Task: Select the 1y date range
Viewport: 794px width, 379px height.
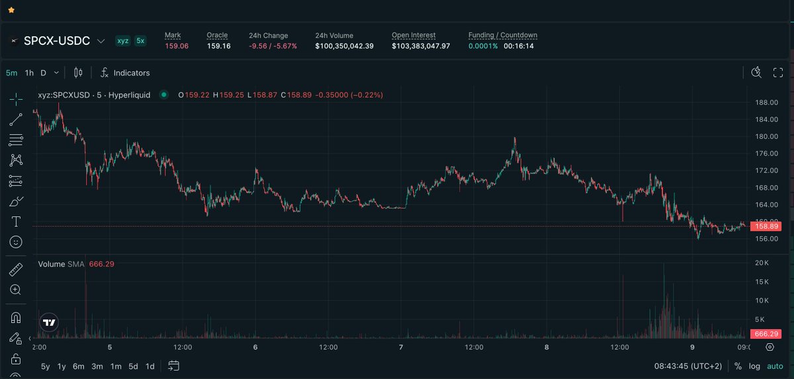Action: [62, 366]
